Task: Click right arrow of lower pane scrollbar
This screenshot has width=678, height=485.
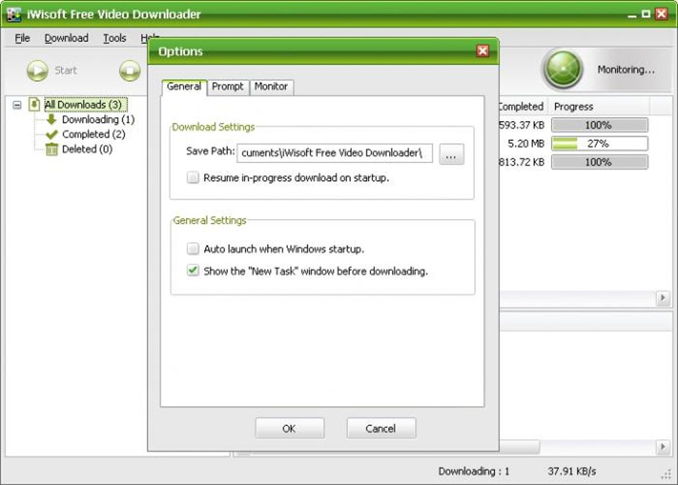Action: [663, 446]
